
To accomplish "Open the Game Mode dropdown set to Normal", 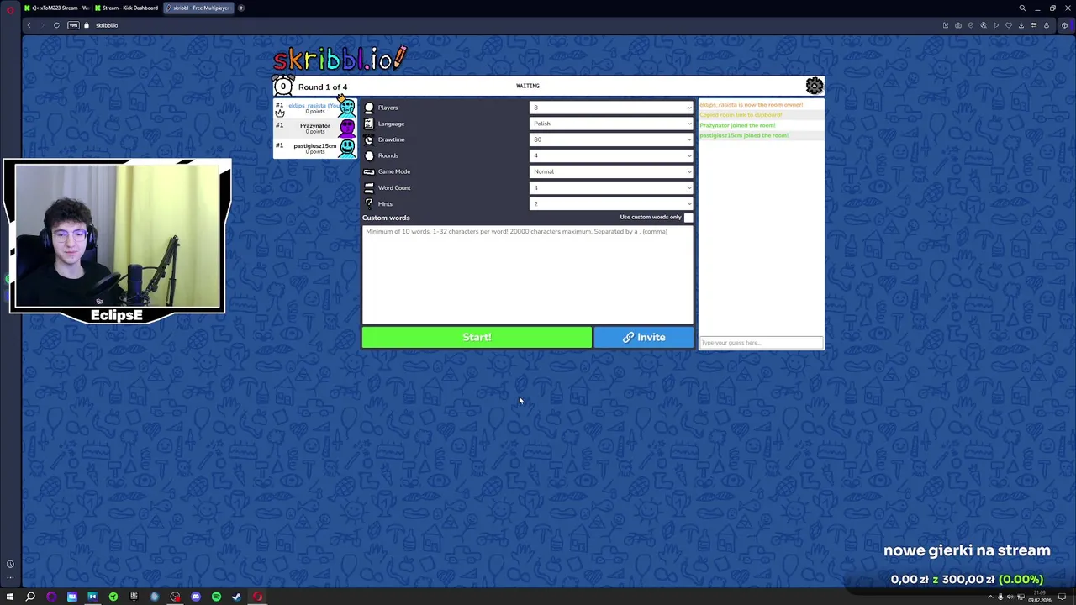I will pos(611,171).
